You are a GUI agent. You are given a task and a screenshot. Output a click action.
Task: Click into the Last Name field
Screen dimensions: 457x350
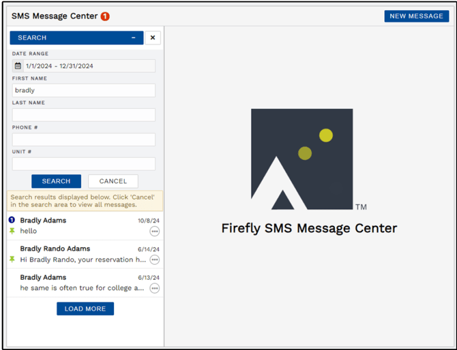point(84,115)
